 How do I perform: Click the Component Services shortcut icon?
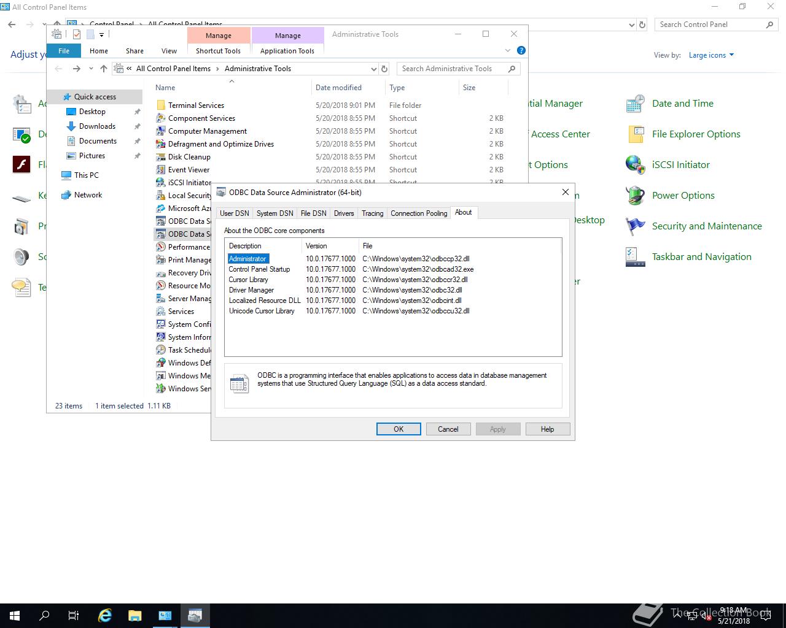161,118
